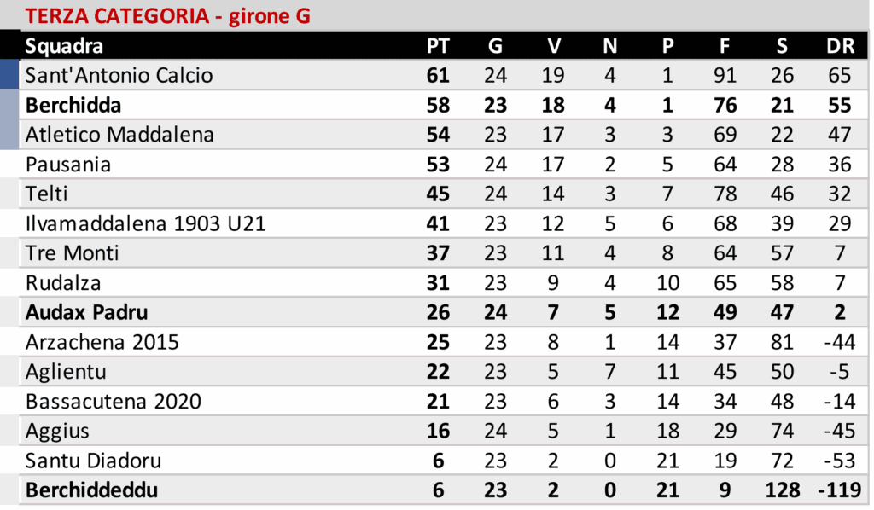Click Berchiddeddu goals conceded value 128
Screen dimensions: 874x510
click(x=782, y=490)
